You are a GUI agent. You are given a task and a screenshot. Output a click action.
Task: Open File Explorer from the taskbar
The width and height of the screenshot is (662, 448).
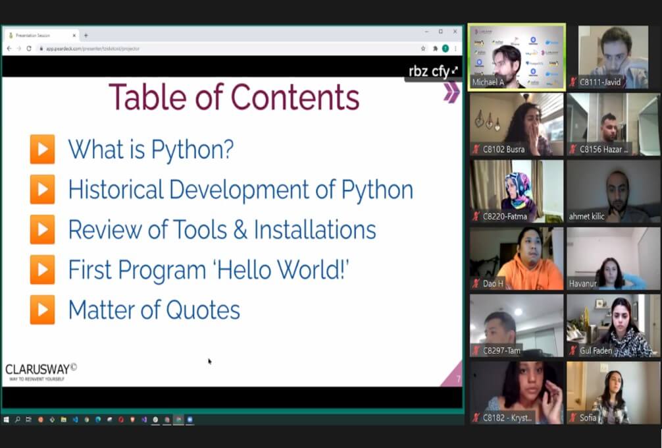pos(64,419)
